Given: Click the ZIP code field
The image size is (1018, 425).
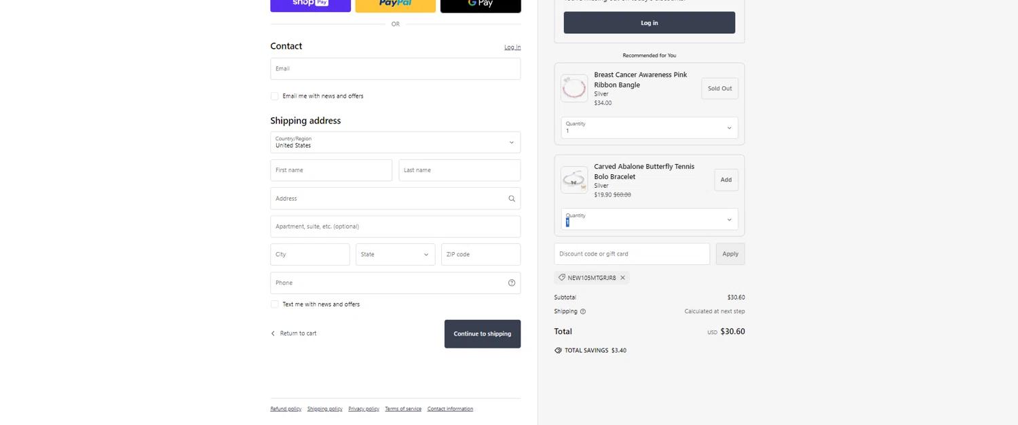Looking at the screenshot, I should pyautogui.click(x=481, y=254).
